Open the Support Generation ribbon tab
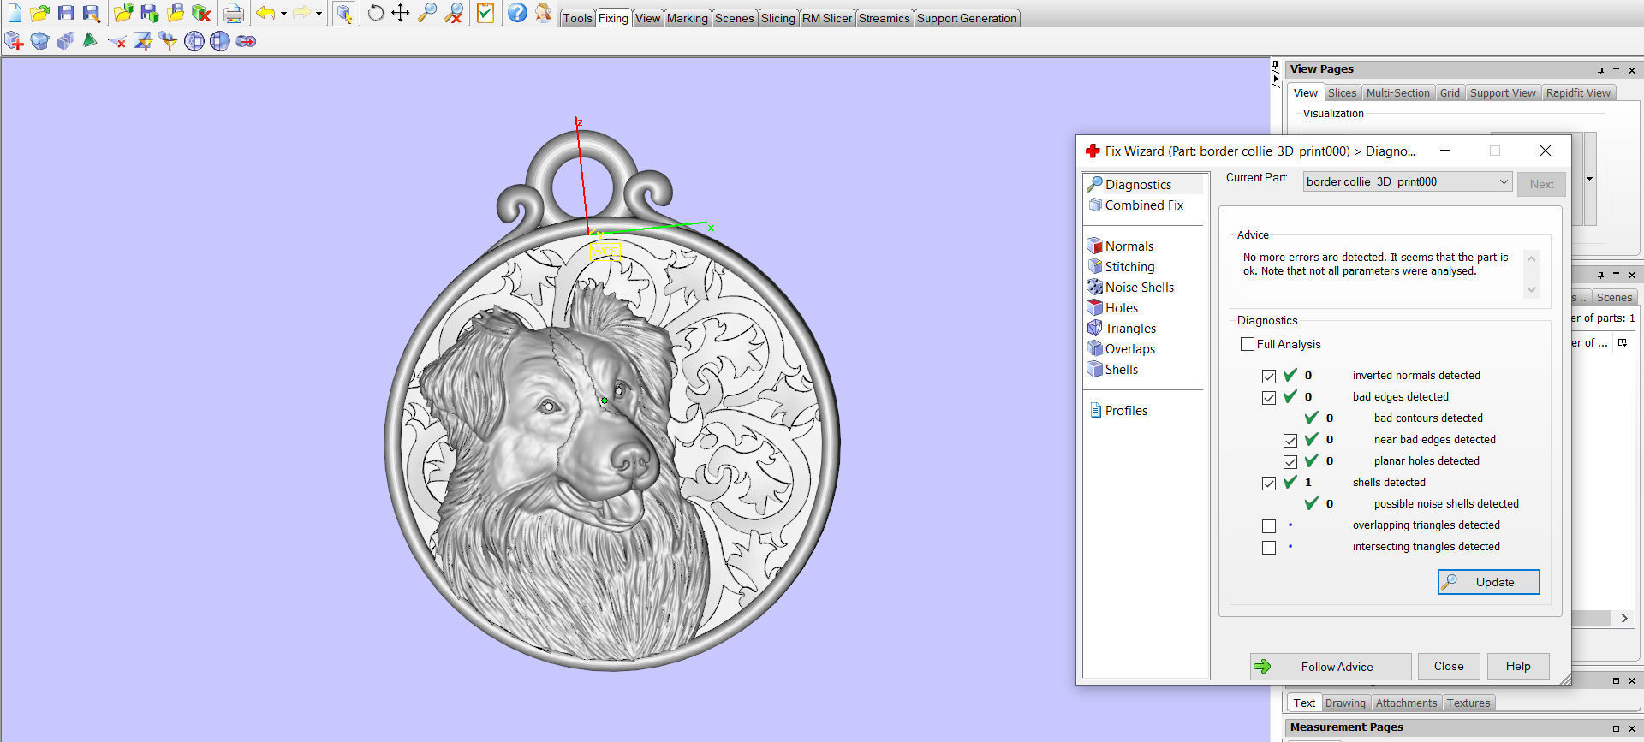 967,18
